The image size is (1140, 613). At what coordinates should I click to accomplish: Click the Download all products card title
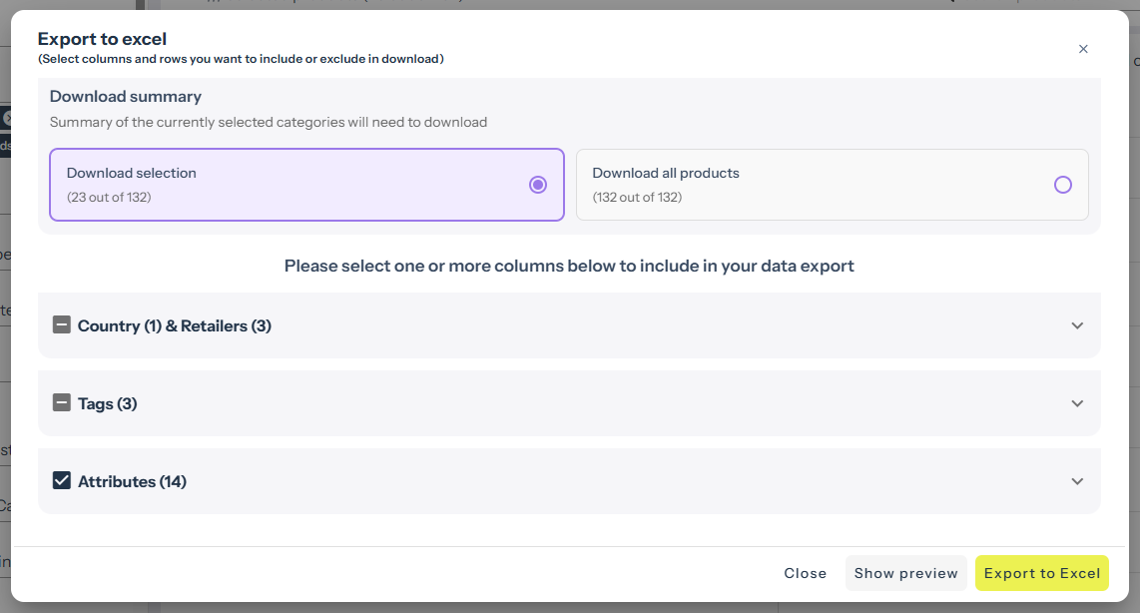click(666, 173)
